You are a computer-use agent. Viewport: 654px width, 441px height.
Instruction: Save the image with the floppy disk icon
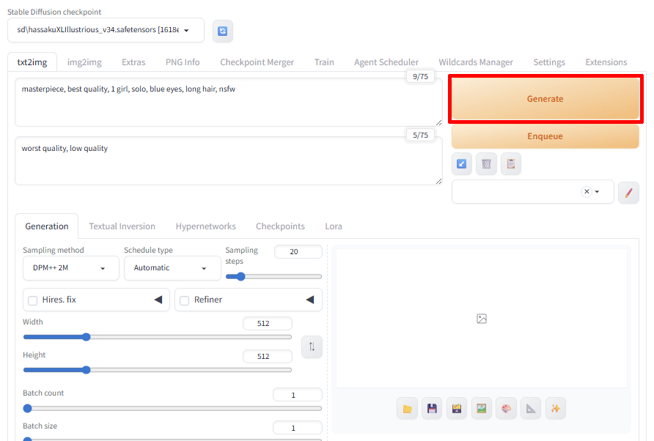[x=432, y=409]
